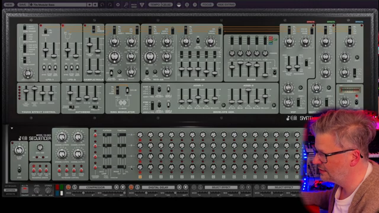Go to the previous preset arrow

89,5
